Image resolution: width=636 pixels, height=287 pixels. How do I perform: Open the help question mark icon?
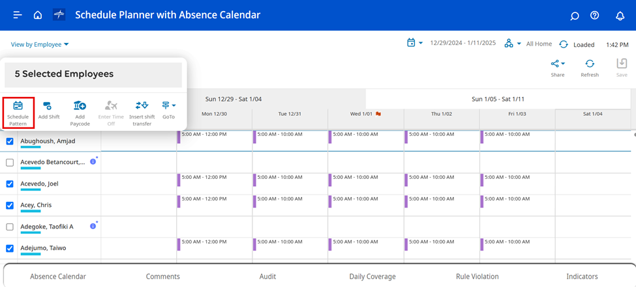tap(594, 16)
